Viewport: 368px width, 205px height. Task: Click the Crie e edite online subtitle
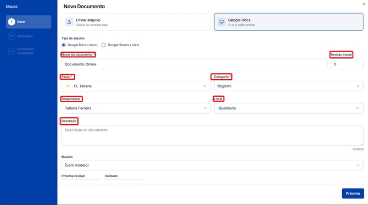click(241, 25)
